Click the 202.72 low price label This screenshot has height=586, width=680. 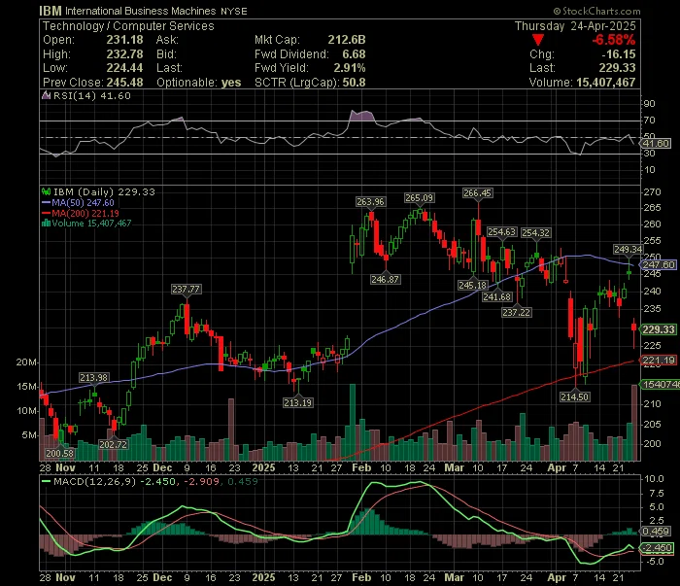point(114,444)
